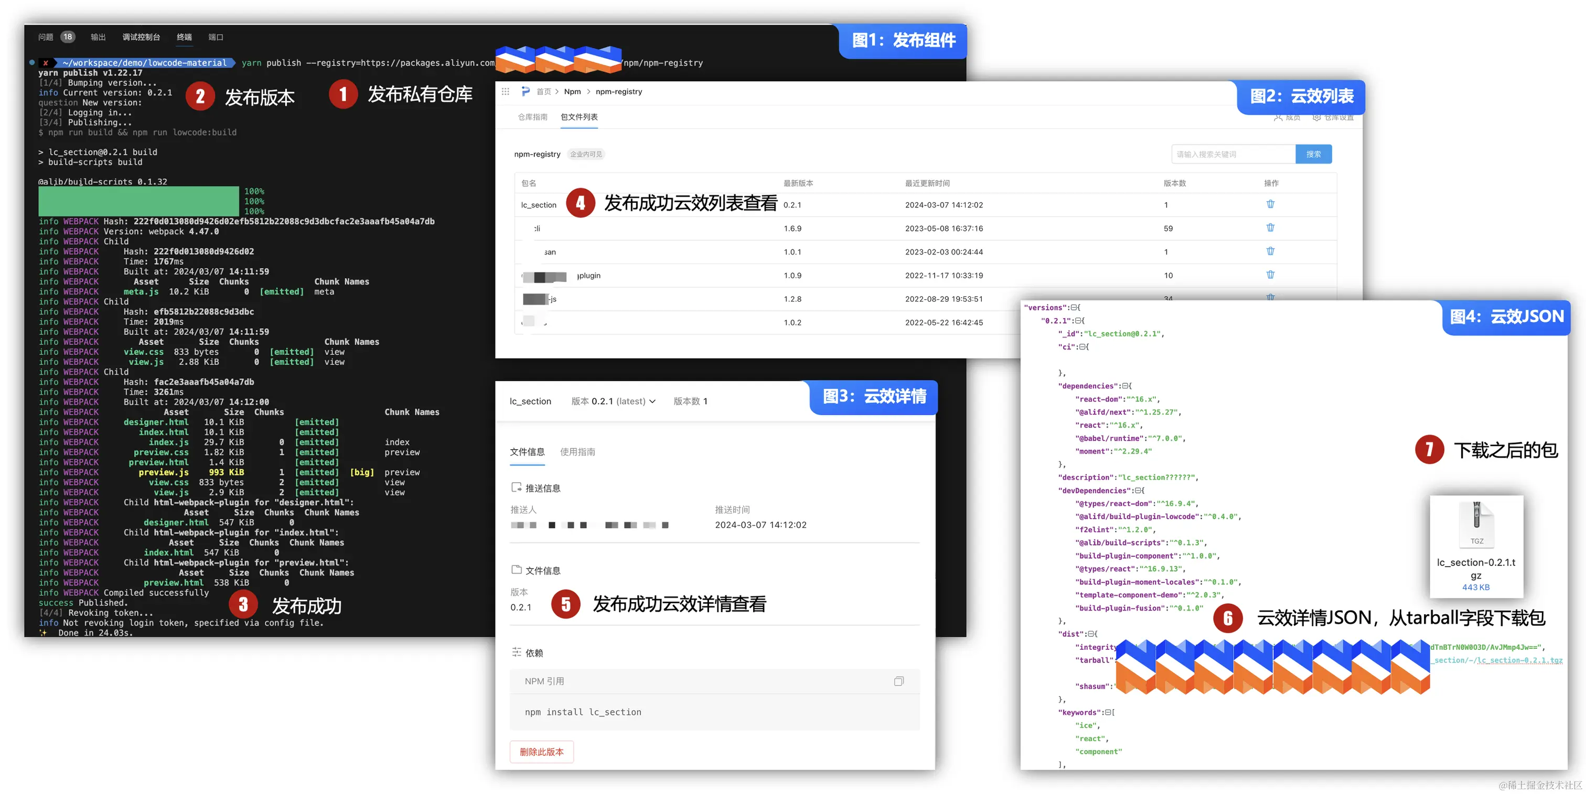This screenshot has height=794, width=1586.
Task: Collapse the versions node in the JSON view
Action: point(1074,308)
